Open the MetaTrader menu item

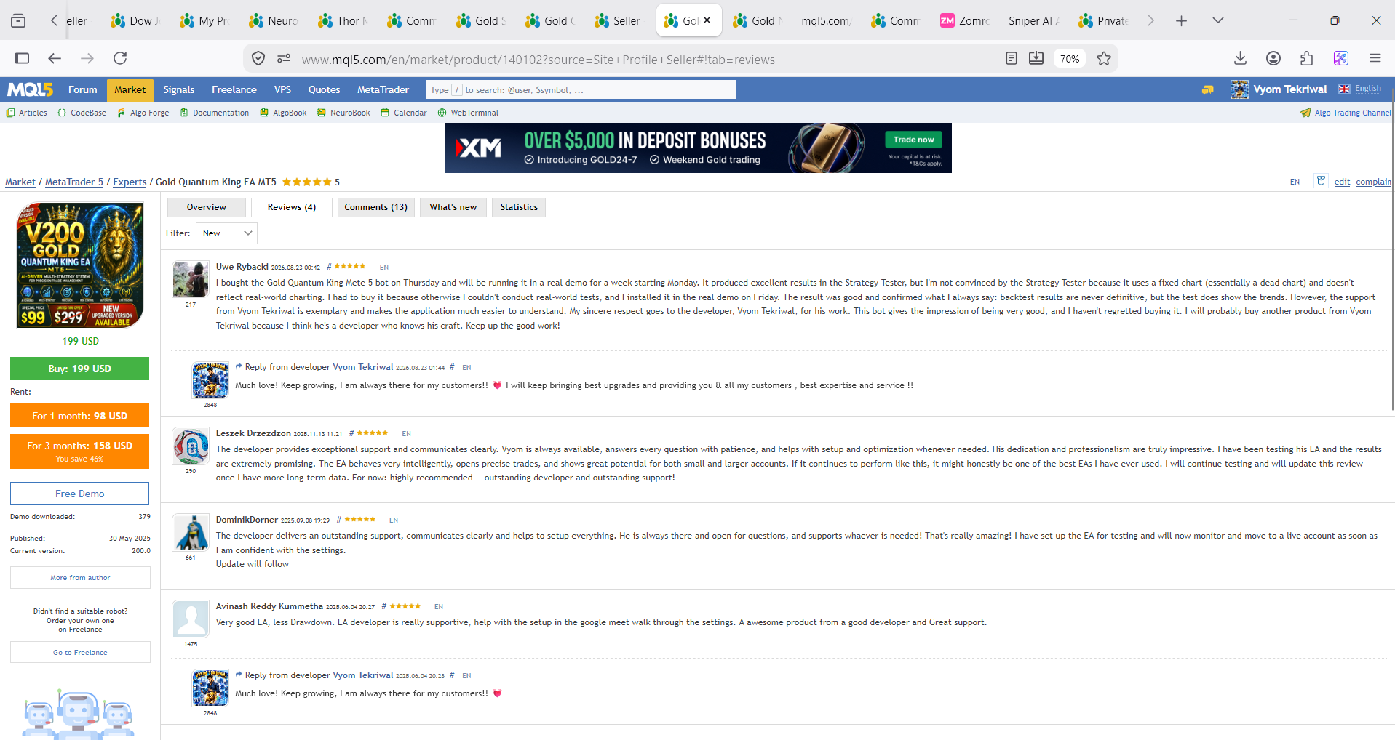click(x=383, y=89)
